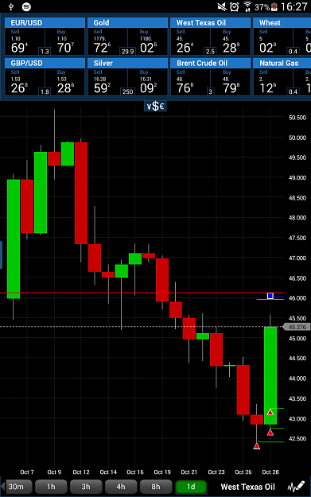
Task: Tap the battery status icon
Action: 274,6
